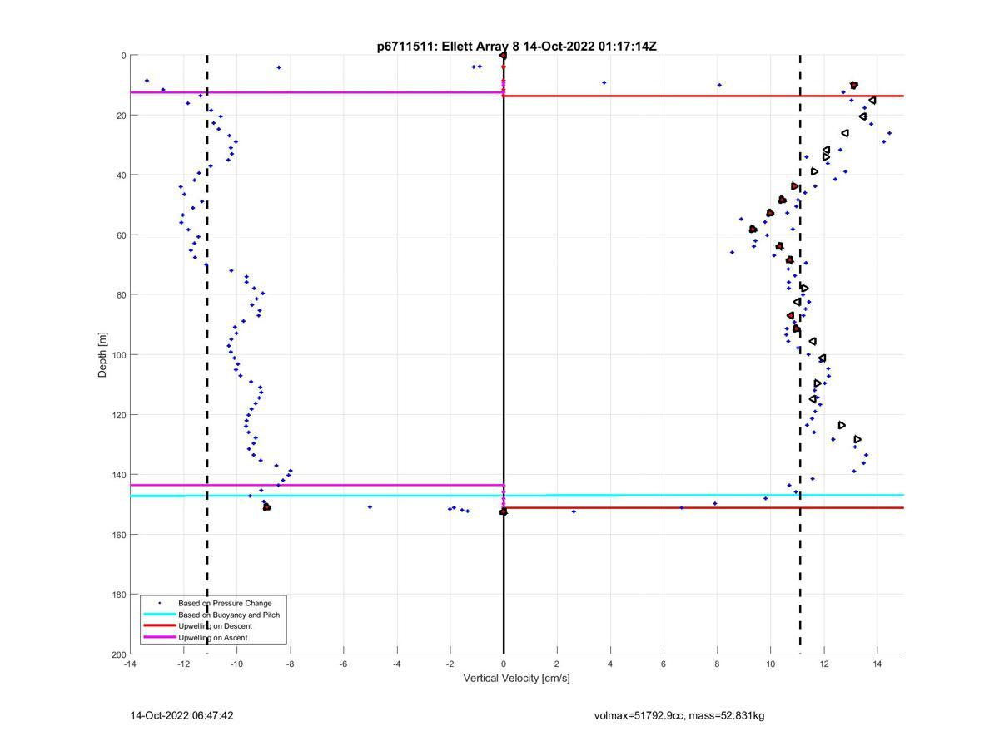The height and width of the screenshot is (736, 999).
Task: Click the magenta line swatch in legend
Action: [x=159, y=638]
